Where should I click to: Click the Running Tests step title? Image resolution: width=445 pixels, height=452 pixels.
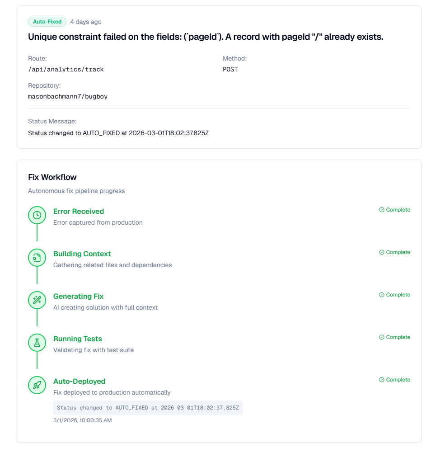tap(78, 339)
